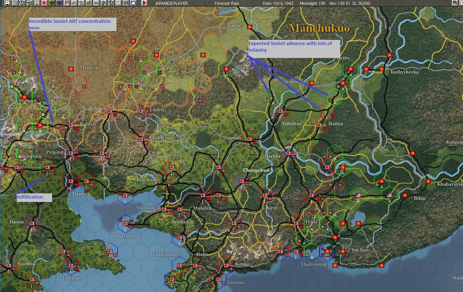
Task: Select the Japanese base at Mukden
Action: click(203, 195)
